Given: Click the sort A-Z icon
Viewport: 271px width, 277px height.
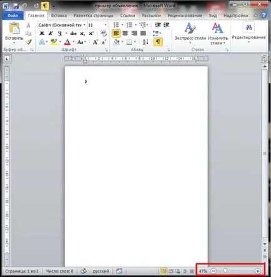Looking at the screenshot, I should pos(145,42).
